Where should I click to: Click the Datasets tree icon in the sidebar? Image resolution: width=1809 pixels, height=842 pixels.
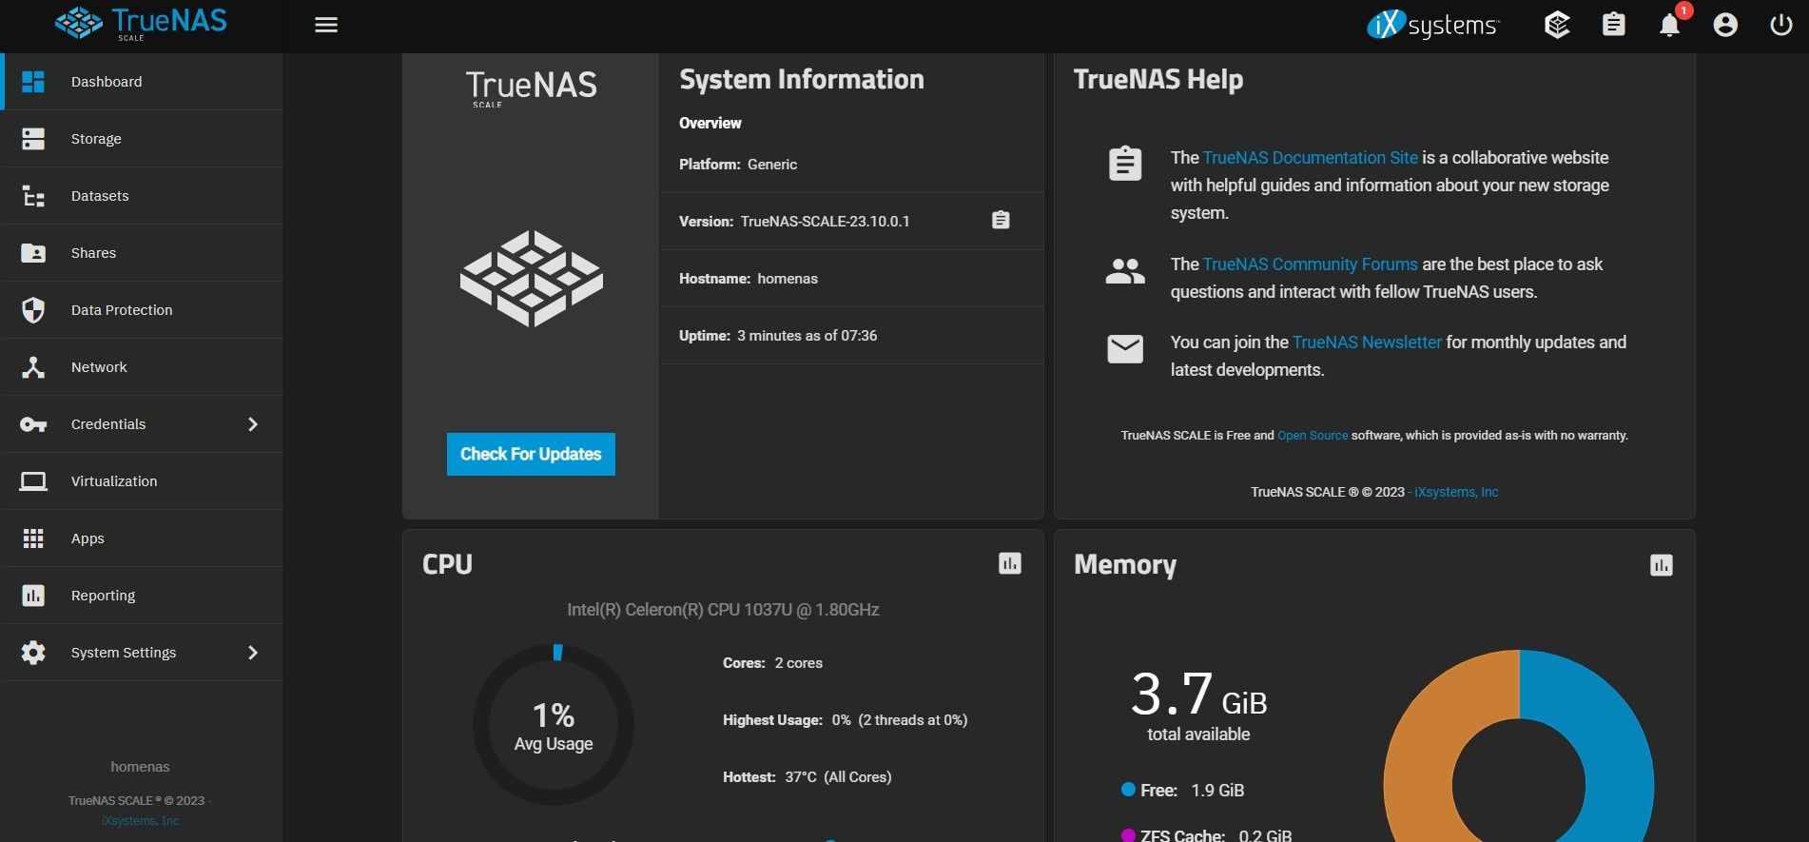pyautogui.click(x=33, y=196)
